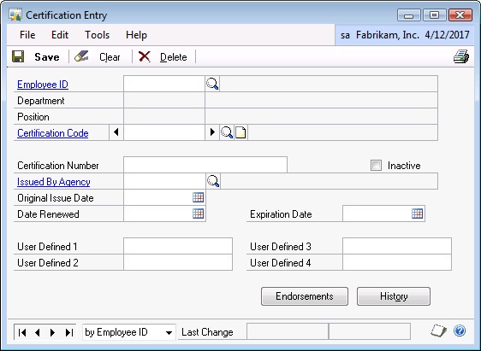Viewport: 481px width, 351px height.
Task: Go to next Certification Code record
Action: tap(212, 132)
